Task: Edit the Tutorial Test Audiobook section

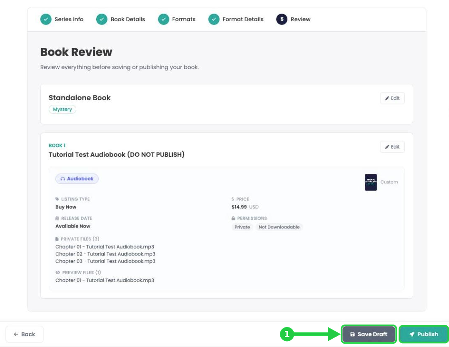Action: click(x=392, y=147)
